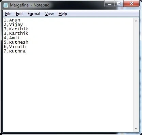Open the View menu

[x=49, y=14]
